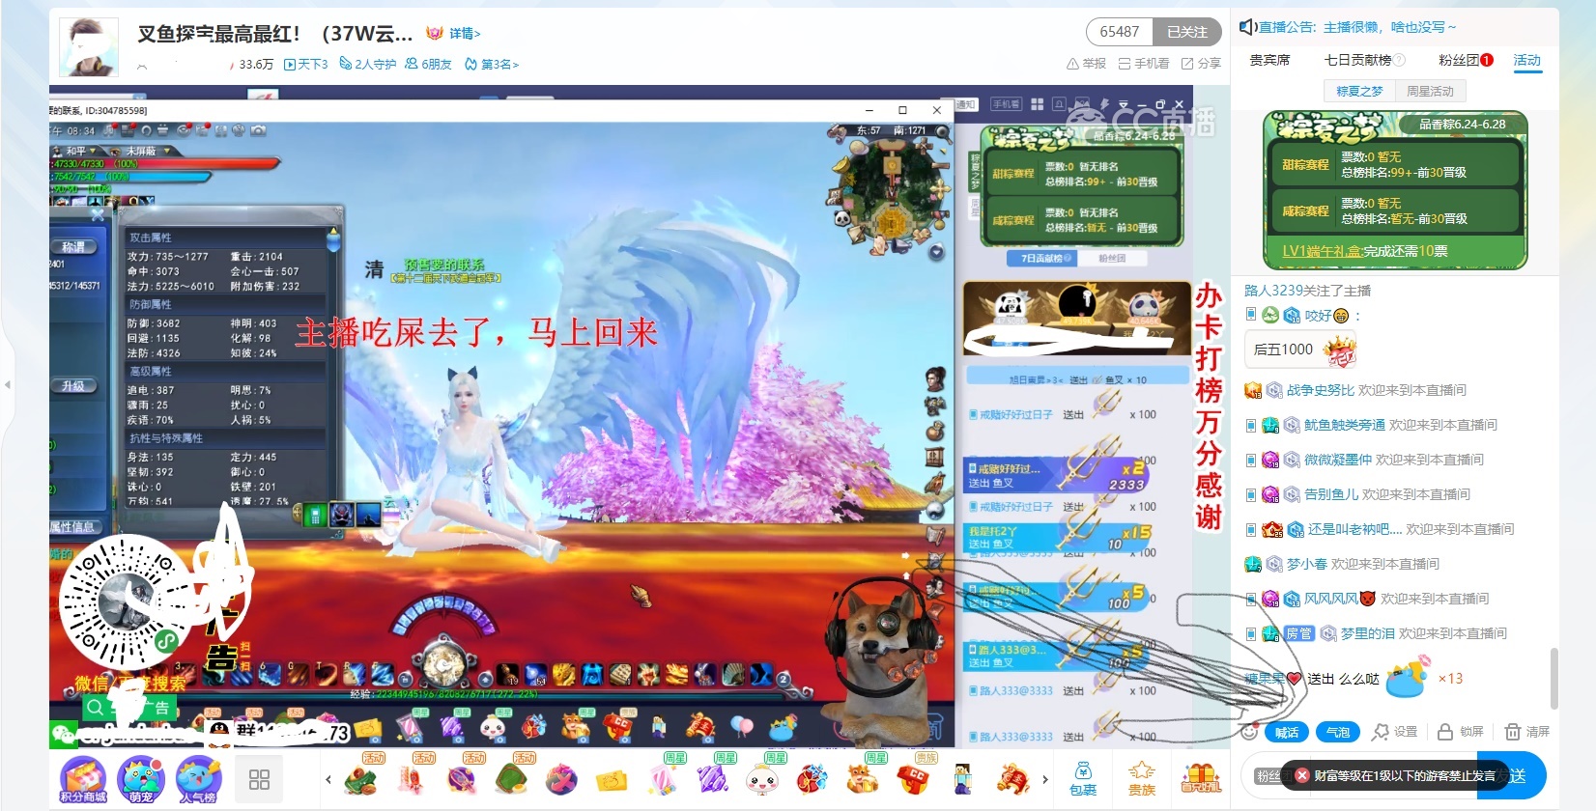
Task: Open the 包裹 backpack
Action: pyautogui.click(x=1083, y=779)
